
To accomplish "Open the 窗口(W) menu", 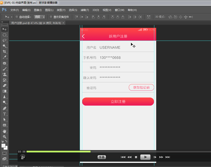I will click(x=119, y=10).
